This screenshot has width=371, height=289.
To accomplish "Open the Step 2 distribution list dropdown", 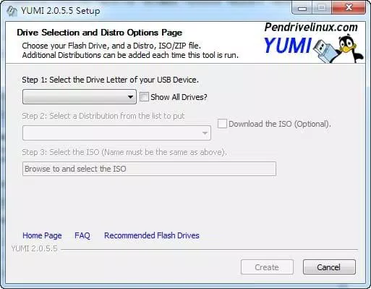I will pos(116,133).
